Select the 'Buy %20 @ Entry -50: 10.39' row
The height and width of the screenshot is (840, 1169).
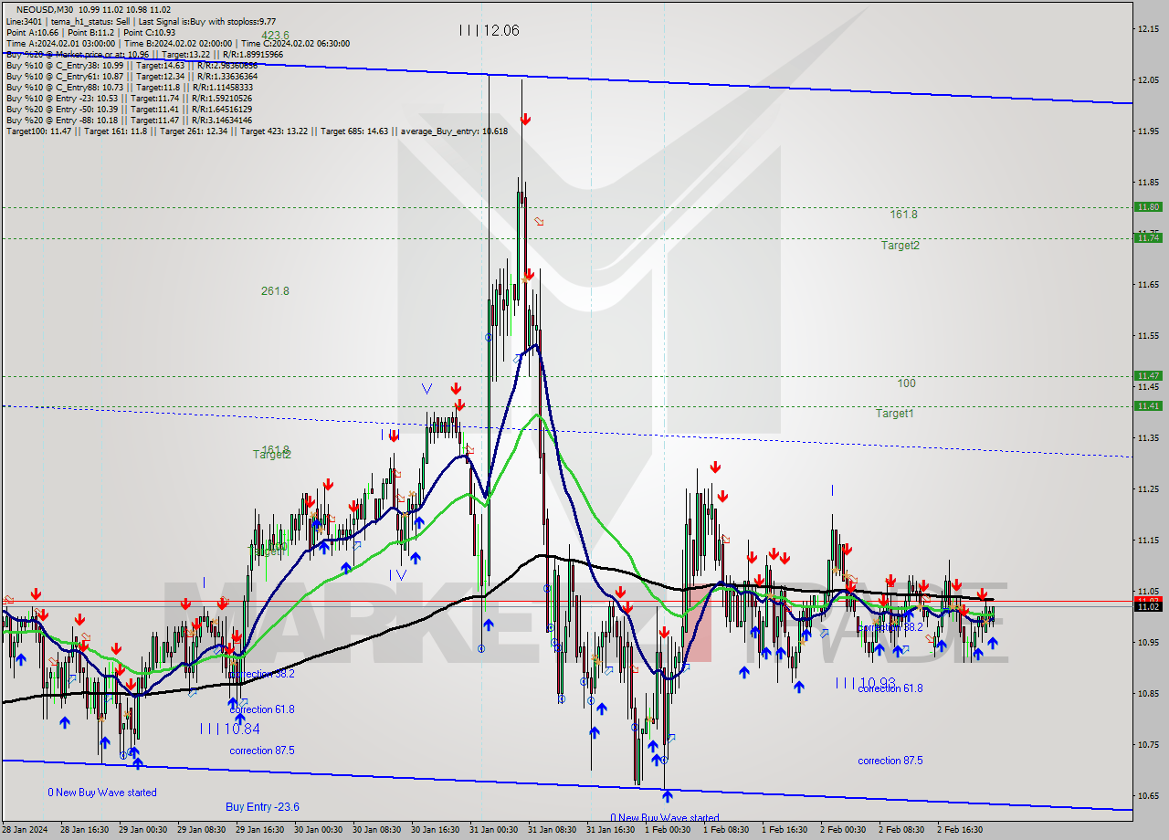pyautogui.click(x=129, y=110)
